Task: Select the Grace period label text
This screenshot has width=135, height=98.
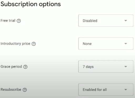Action: 11,67
